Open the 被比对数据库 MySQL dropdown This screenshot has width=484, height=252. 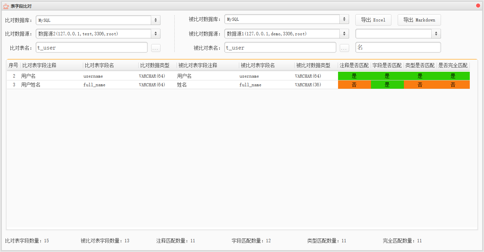[286, 19]
